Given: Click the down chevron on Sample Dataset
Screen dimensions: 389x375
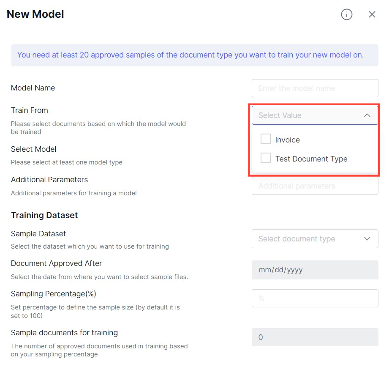Looking at the screenshot, I should click(367, 239).
